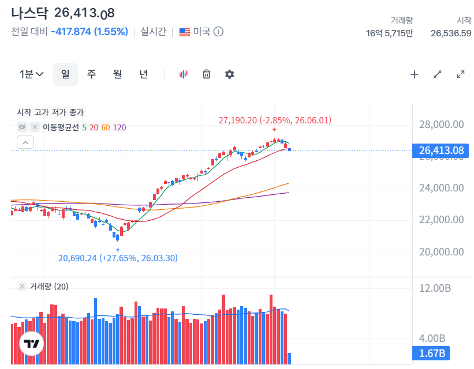474x369 pixels.
Task: Switch to the 년 (yearly) chart tab
Action: pos(143,74)
